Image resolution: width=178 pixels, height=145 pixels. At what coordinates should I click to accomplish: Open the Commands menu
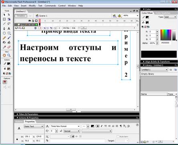pyautogui.click(x=50, y=6)
